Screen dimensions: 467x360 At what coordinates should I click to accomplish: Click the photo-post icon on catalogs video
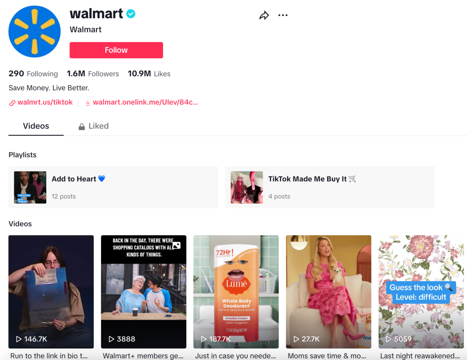tap(176, 245)
